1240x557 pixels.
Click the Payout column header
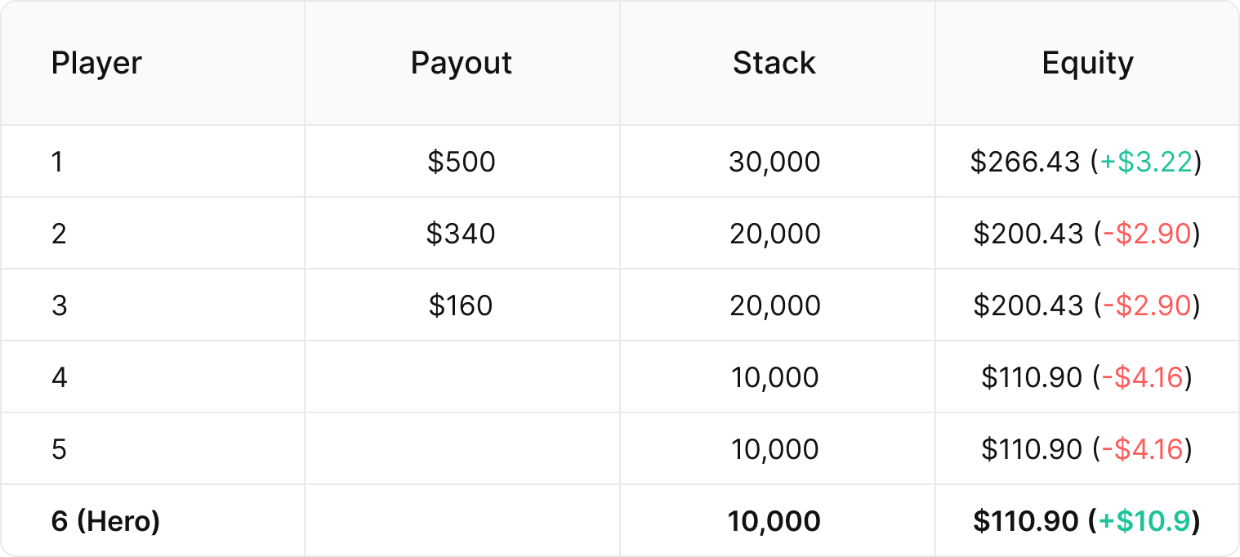pyautogui.click(x=462, y=63)
